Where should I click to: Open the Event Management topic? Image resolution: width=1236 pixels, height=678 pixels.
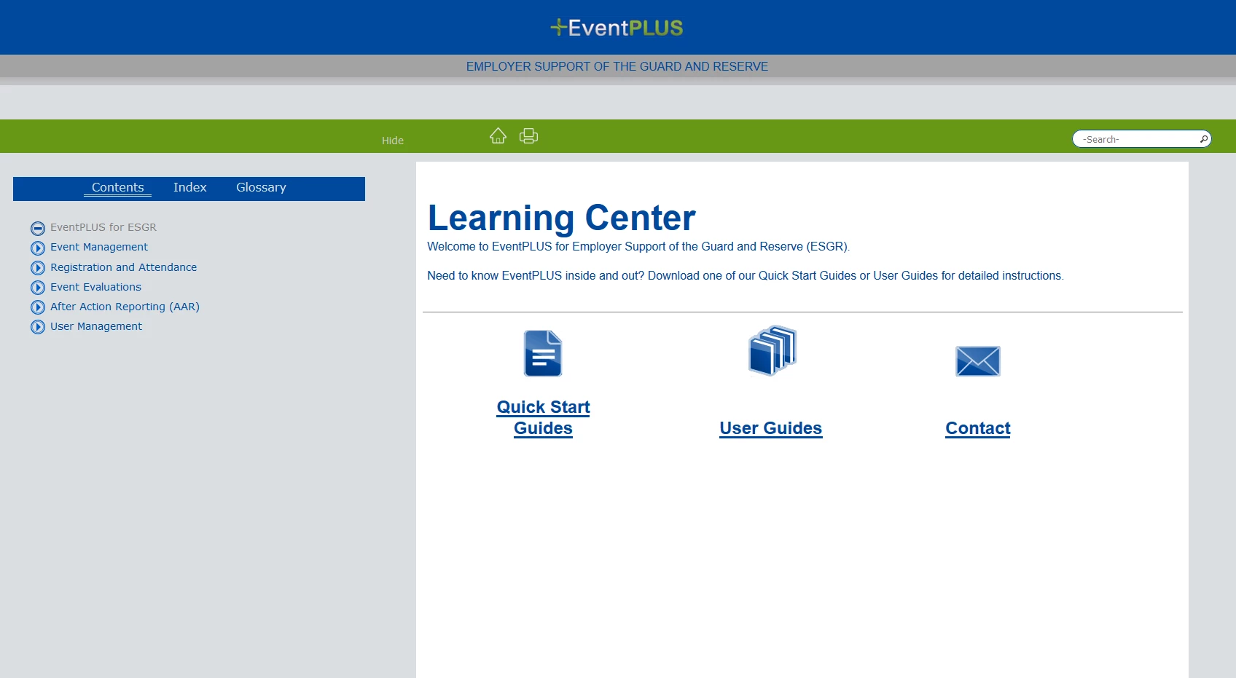pyautogui.click(x=99, y=247)
